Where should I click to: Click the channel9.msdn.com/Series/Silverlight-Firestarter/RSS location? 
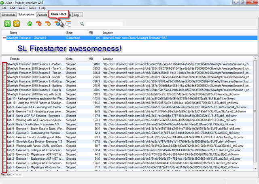click(x=135, y=38)
